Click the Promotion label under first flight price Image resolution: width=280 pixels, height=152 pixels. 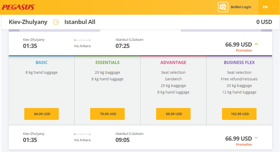[x=244, y=51]
